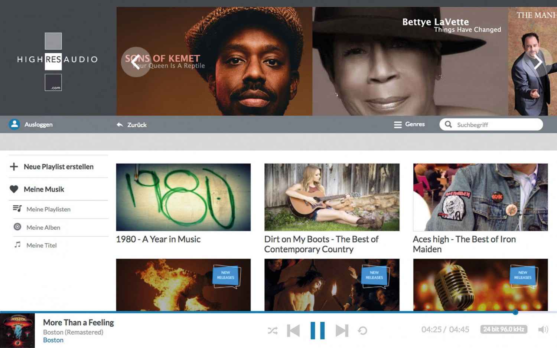Mute via the volume speaker icon
Screen dimensions: 557x348
[543, 329]
